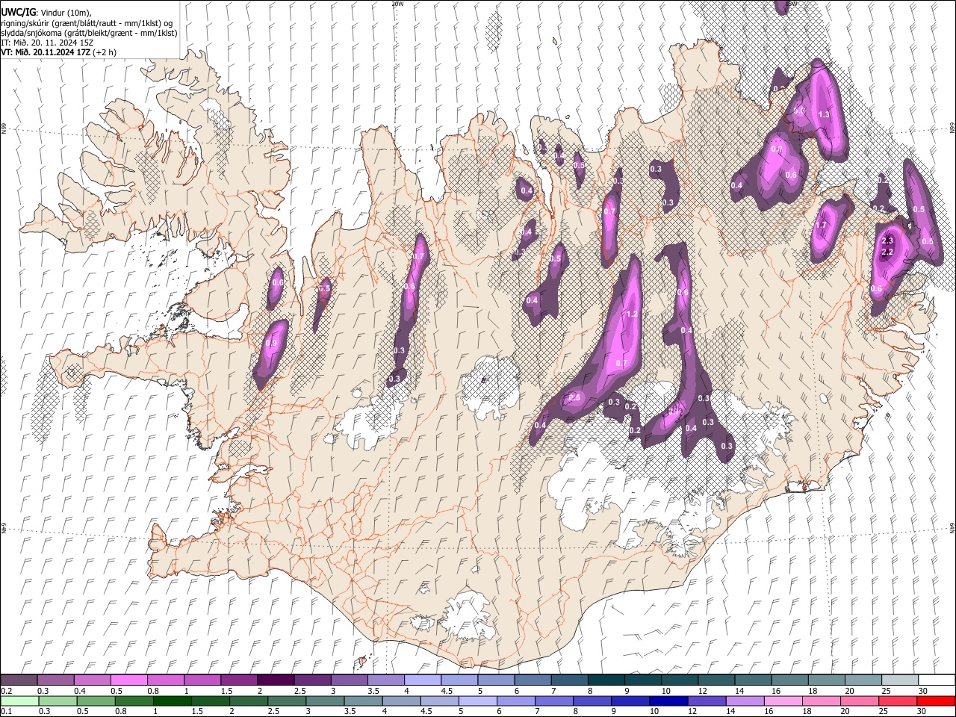Click the '1.3' snowfall value on the map
956x717 pixels.
(x=824, y=114)
